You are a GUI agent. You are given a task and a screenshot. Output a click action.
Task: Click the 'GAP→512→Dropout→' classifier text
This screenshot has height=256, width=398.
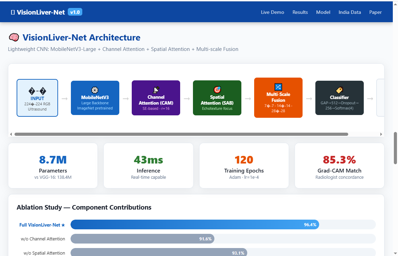[339, 103]
